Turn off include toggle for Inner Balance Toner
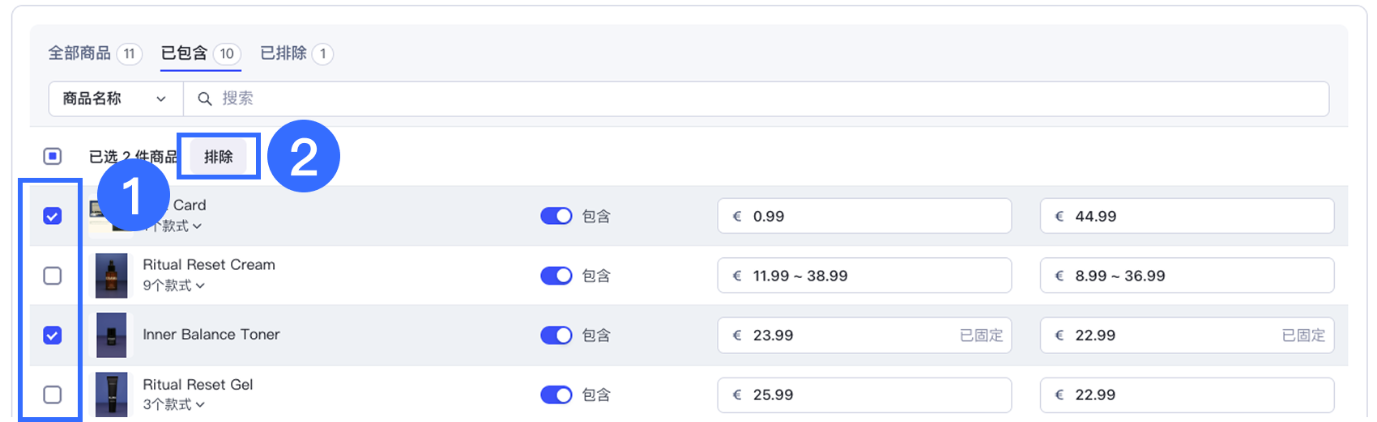This screenshot has width=1377, height=422. pyautogui.click(x=556, y=335)
